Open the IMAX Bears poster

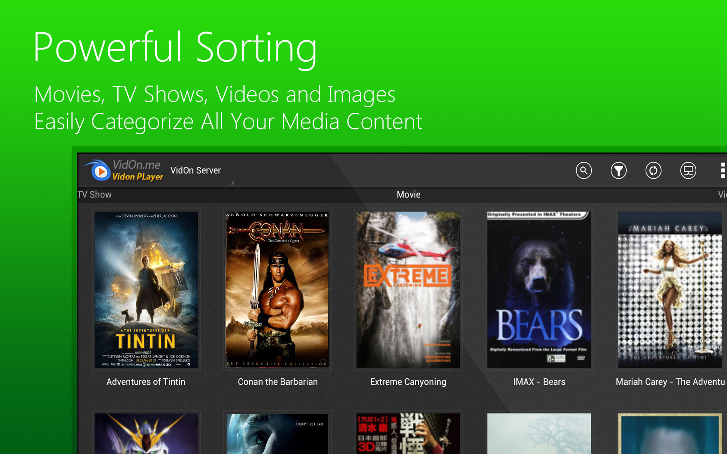tap(539, 289)
